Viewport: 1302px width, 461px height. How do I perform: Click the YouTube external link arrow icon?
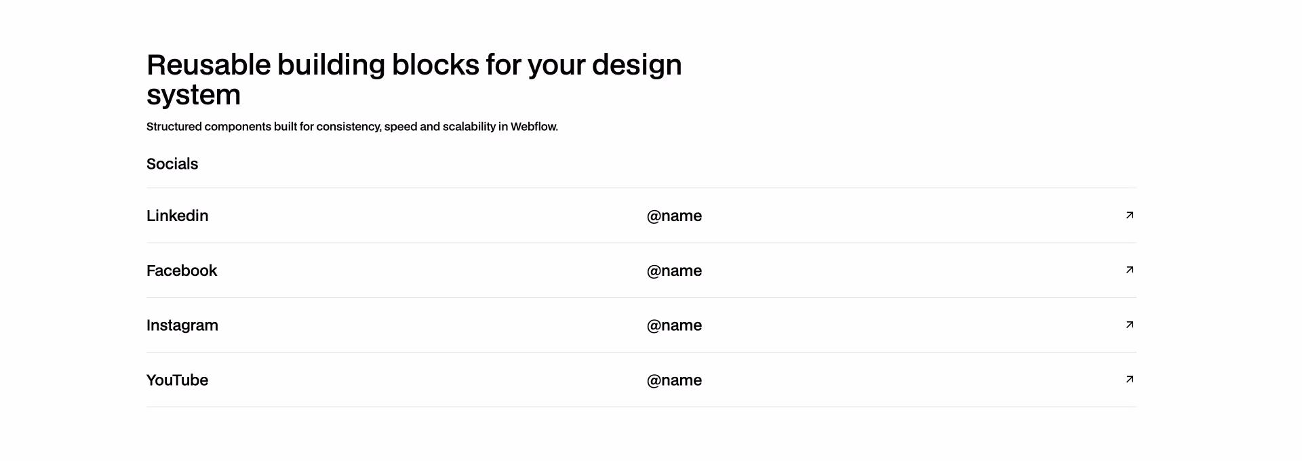(x=1129, y=380)
